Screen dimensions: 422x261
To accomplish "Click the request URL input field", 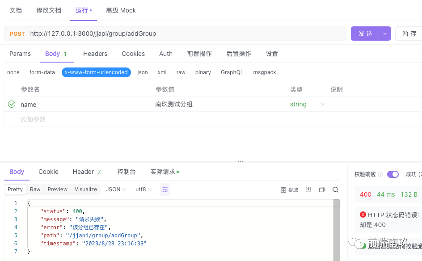I will [179, 34].
